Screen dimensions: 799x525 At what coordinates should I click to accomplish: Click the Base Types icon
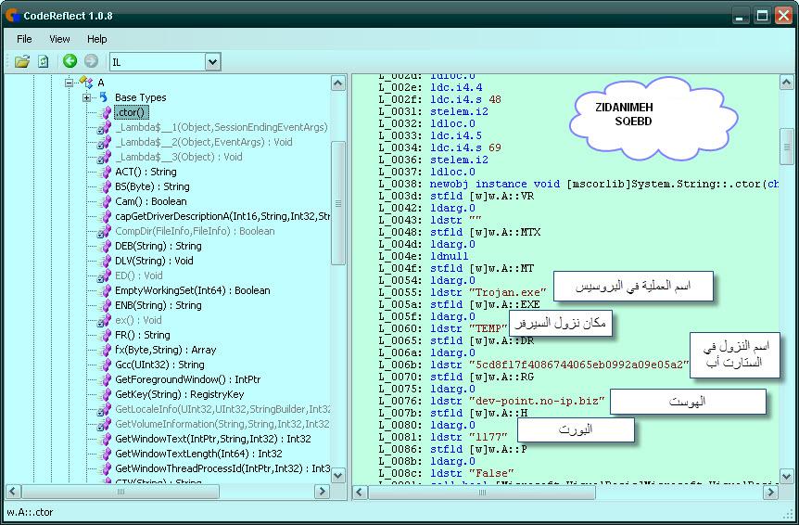[104, 97]
